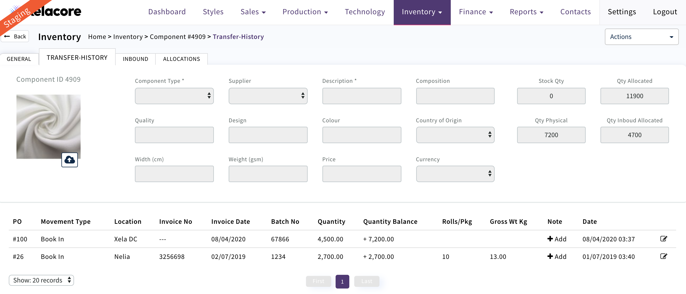Expand the Component Type selector

pyautogui.click(x=174, y=96)
